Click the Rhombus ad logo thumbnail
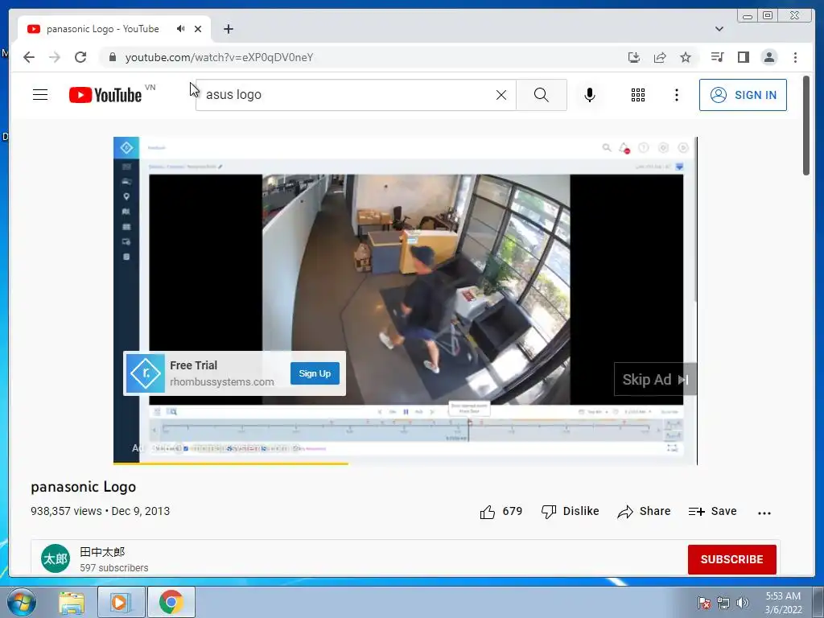Viewport: 824px width, 618px height. click(146, 373)
